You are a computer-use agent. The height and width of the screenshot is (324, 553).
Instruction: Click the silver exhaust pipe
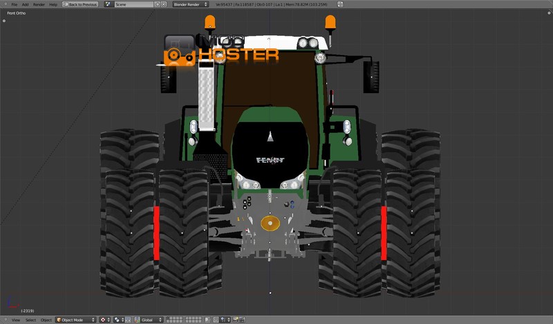point(207,96)
